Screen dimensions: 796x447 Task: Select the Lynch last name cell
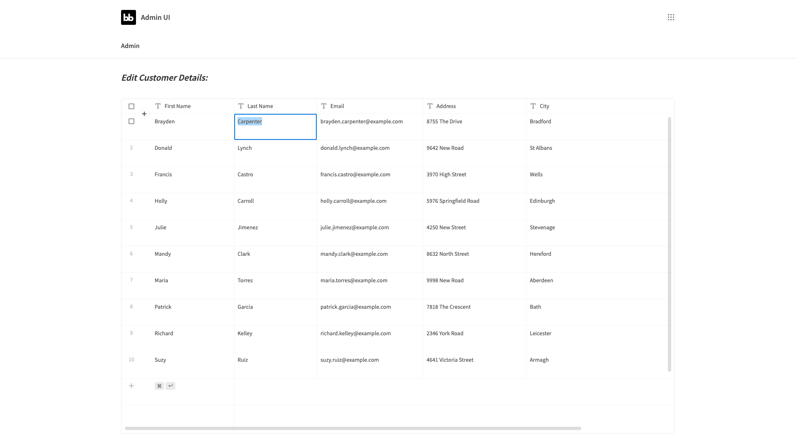click(x=276, y=154)
